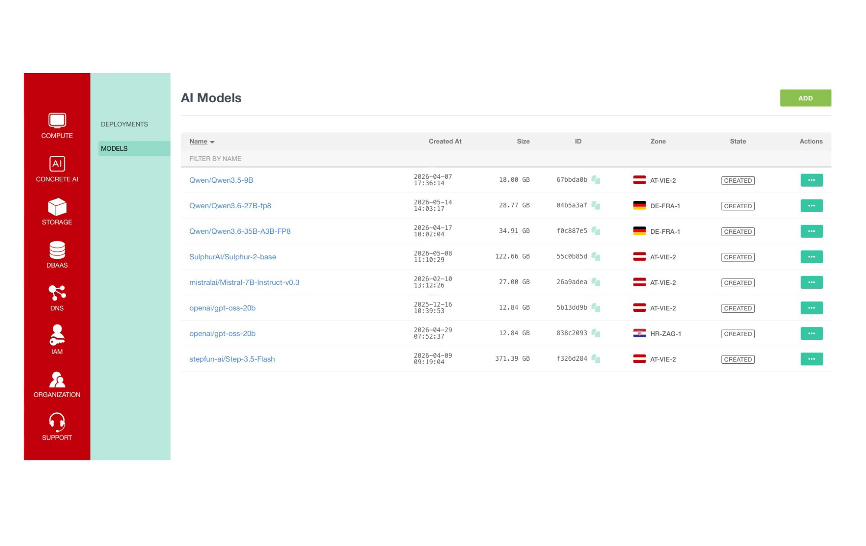Open actions menu for gpt-oss-20b in HR-ZAG-1

(x=811, y=333)
